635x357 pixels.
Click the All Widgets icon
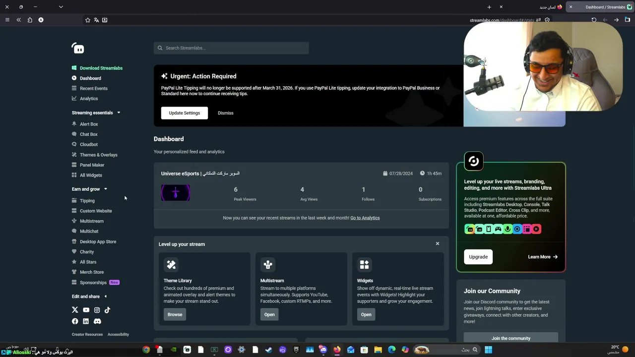coord(74,175)
